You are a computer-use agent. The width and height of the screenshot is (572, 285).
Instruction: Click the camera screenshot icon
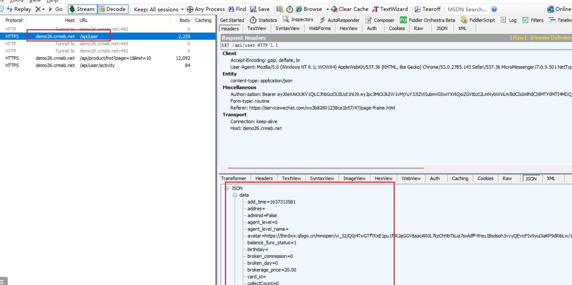pyautogui.click(x=280, y=9)
